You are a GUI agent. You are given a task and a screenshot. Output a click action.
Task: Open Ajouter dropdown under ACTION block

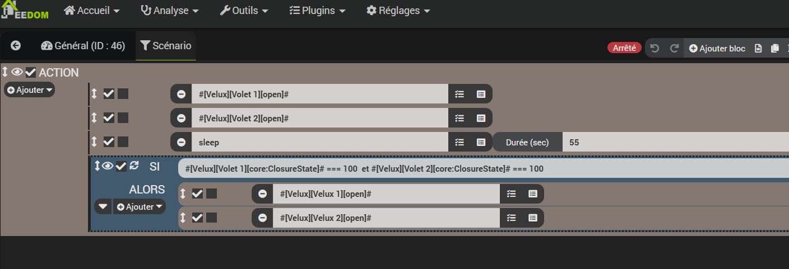click(x=30, y=89)
